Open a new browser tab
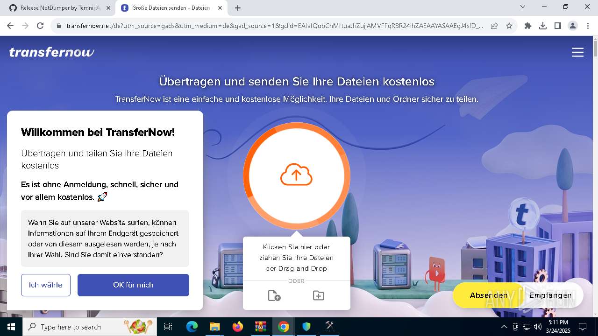 [x=238, y=8]
